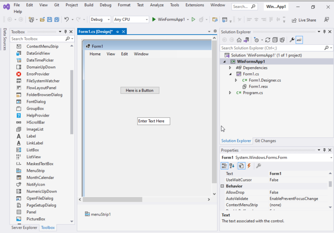Click the designer vertical scrollbar thumb
The height and width of the screenshot is (233, 334).
[x=214, y=112]
